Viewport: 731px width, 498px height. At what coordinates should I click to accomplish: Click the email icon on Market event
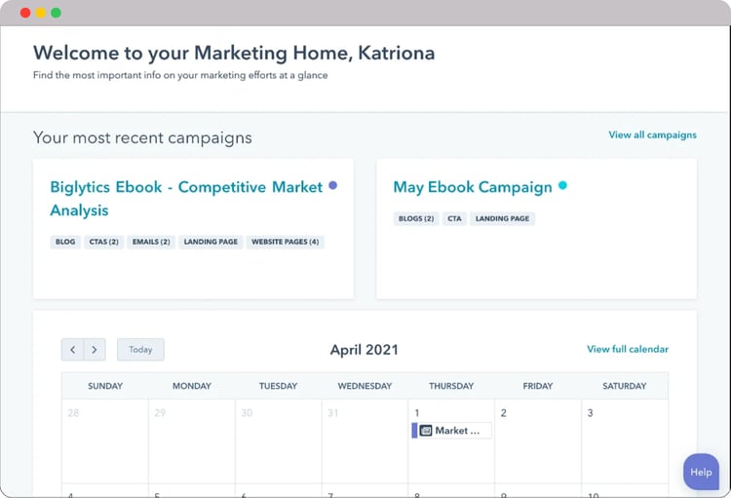click(426, 431)
